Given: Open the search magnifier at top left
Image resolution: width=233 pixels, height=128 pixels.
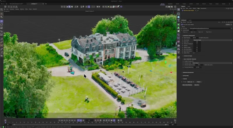Looking at the screenshot, I should [x=2, y=10].
